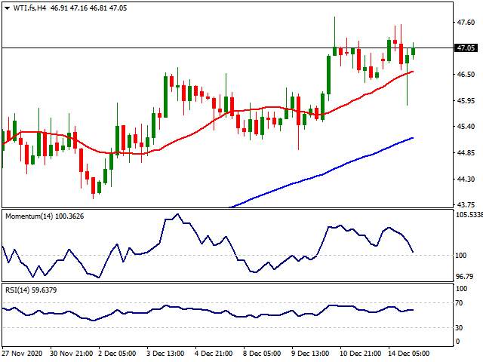
Task: Click the 10 Dec 21:00 time label
Action: pyautogui.click(x=360, y=354)
